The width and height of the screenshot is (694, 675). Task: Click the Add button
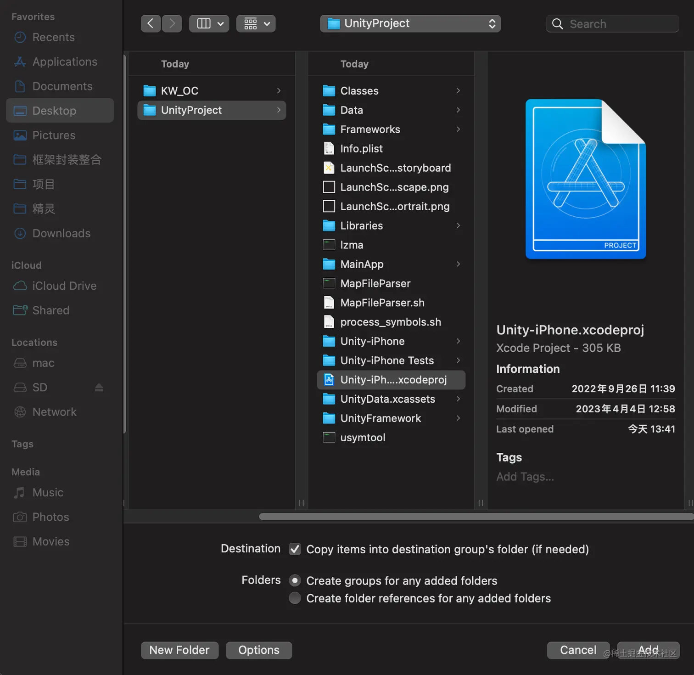coord(648,650)
